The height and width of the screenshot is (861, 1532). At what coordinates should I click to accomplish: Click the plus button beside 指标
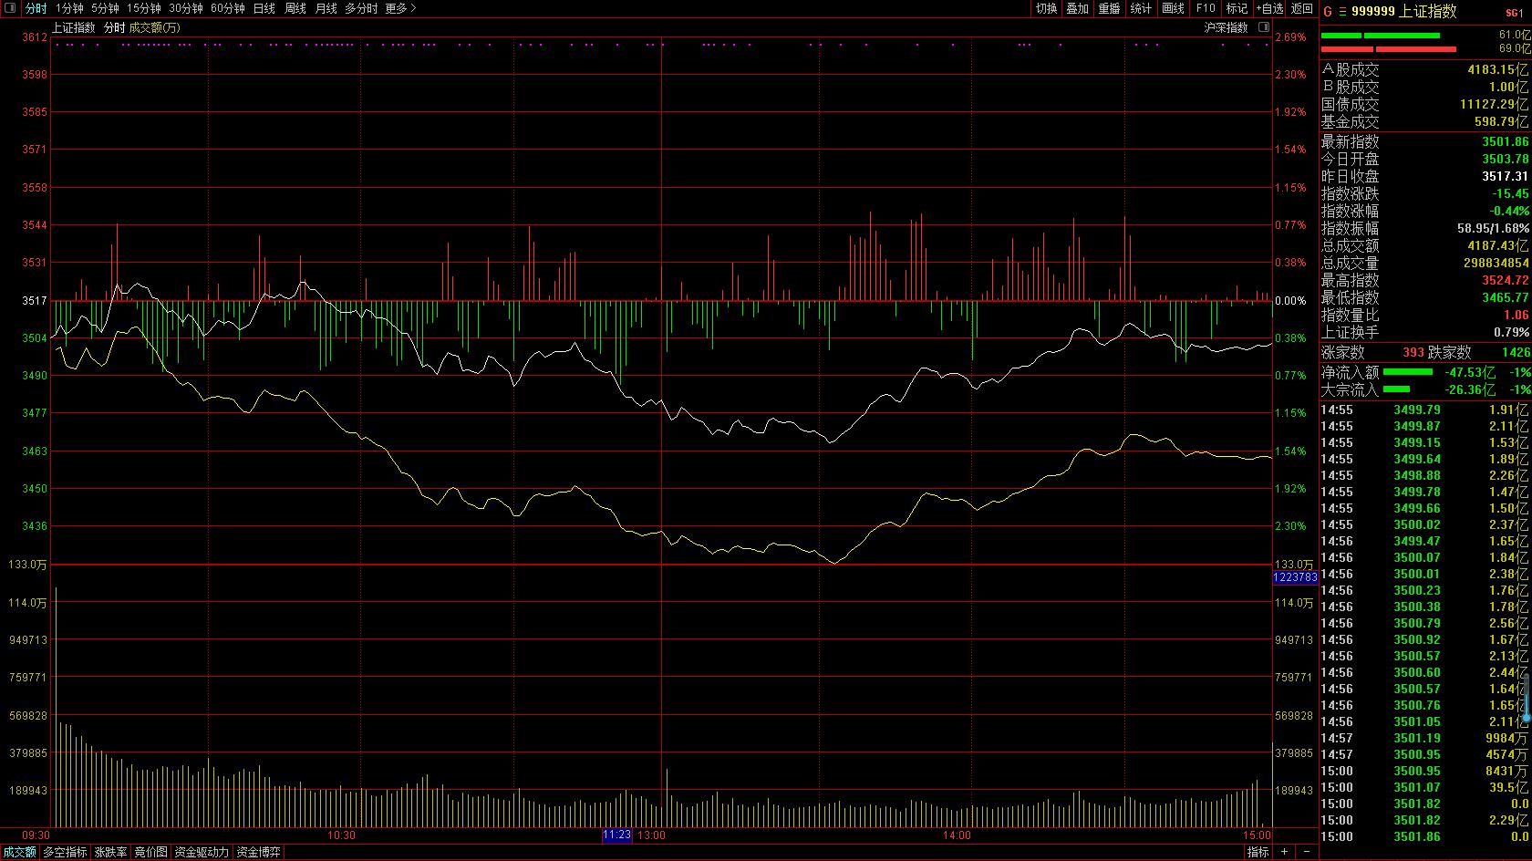(1284, 852)
